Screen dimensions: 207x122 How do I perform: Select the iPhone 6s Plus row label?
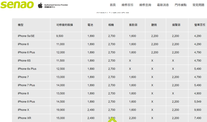click(27, 69)
